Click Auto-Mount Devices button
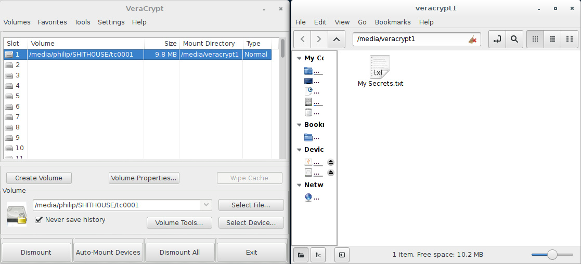This screenshot has height=264, width=581. pyautogui.click(x=108, y=252)
